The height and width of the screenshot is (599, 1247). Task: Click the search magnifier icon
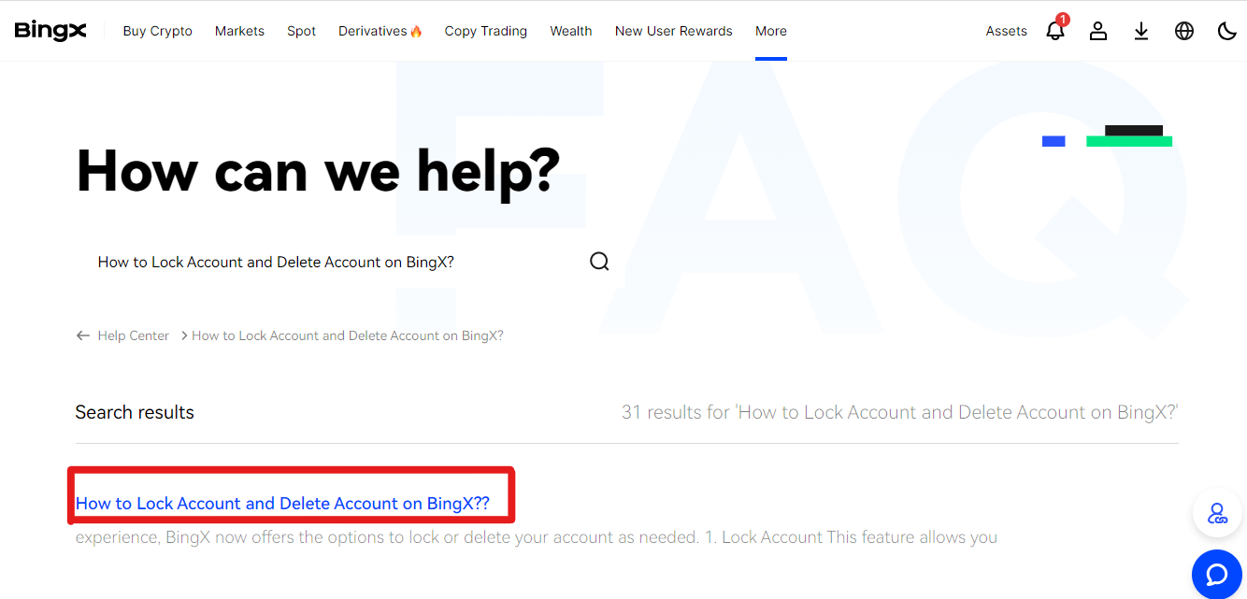click(x=599, y=262)
